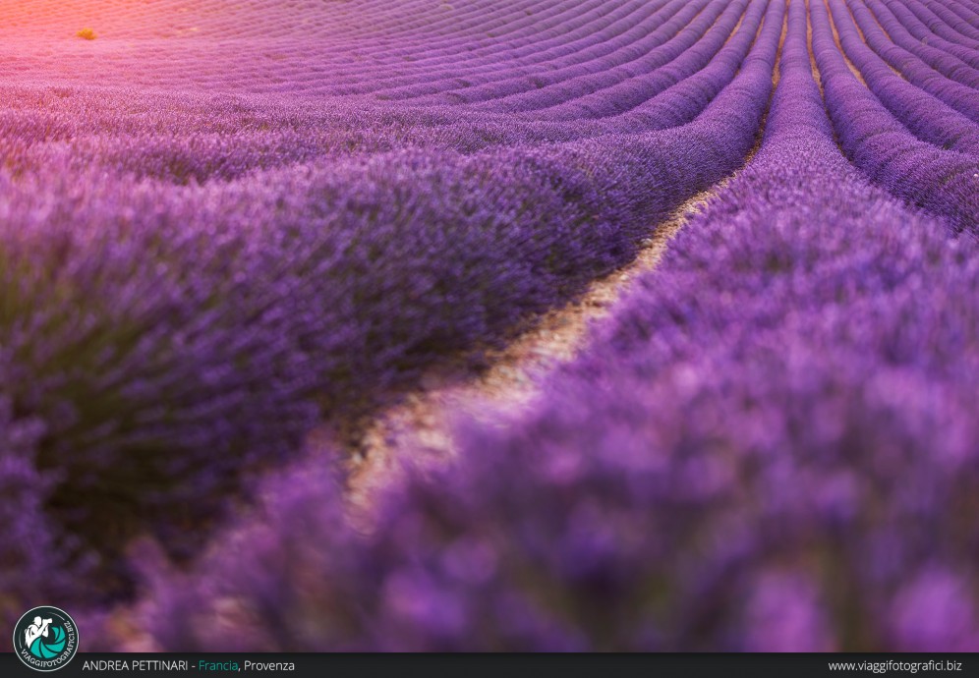Click the www.viaggifotografici.biz website address
979x678 pixels.
894,666
